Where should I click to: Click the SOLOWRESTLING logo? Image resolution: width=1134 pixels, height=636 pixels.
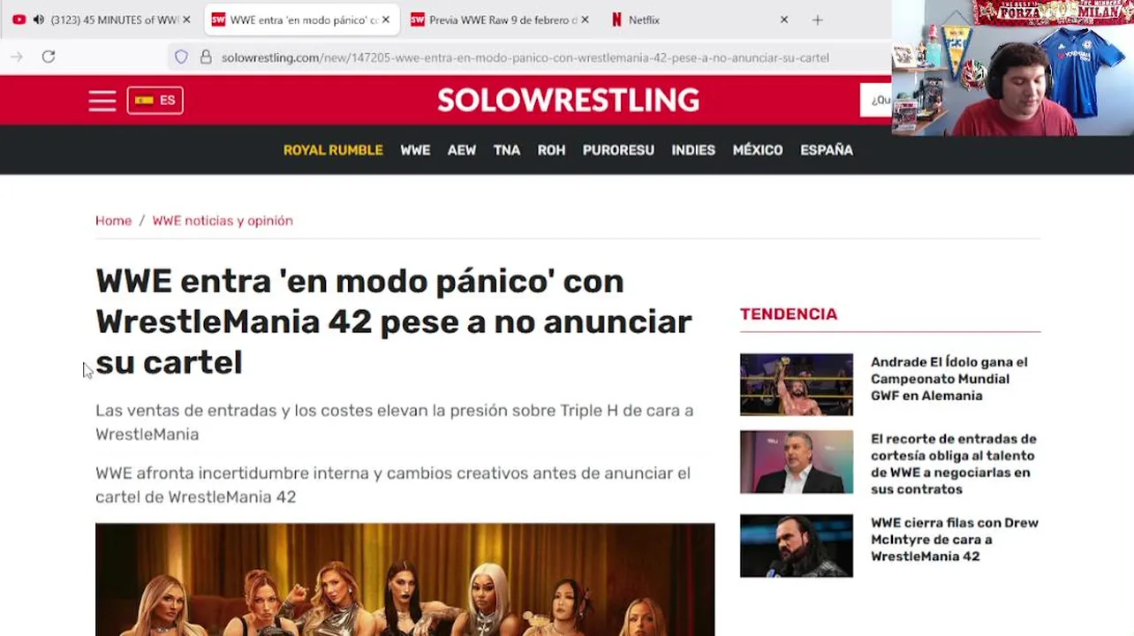(x=568, y=100)
